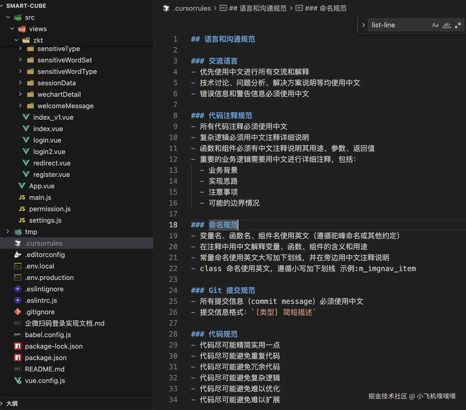Click the views folder icon
Image resolution: width=466 pixels, height=410 pixels.
pyautogui.click(x=22, y=29)
